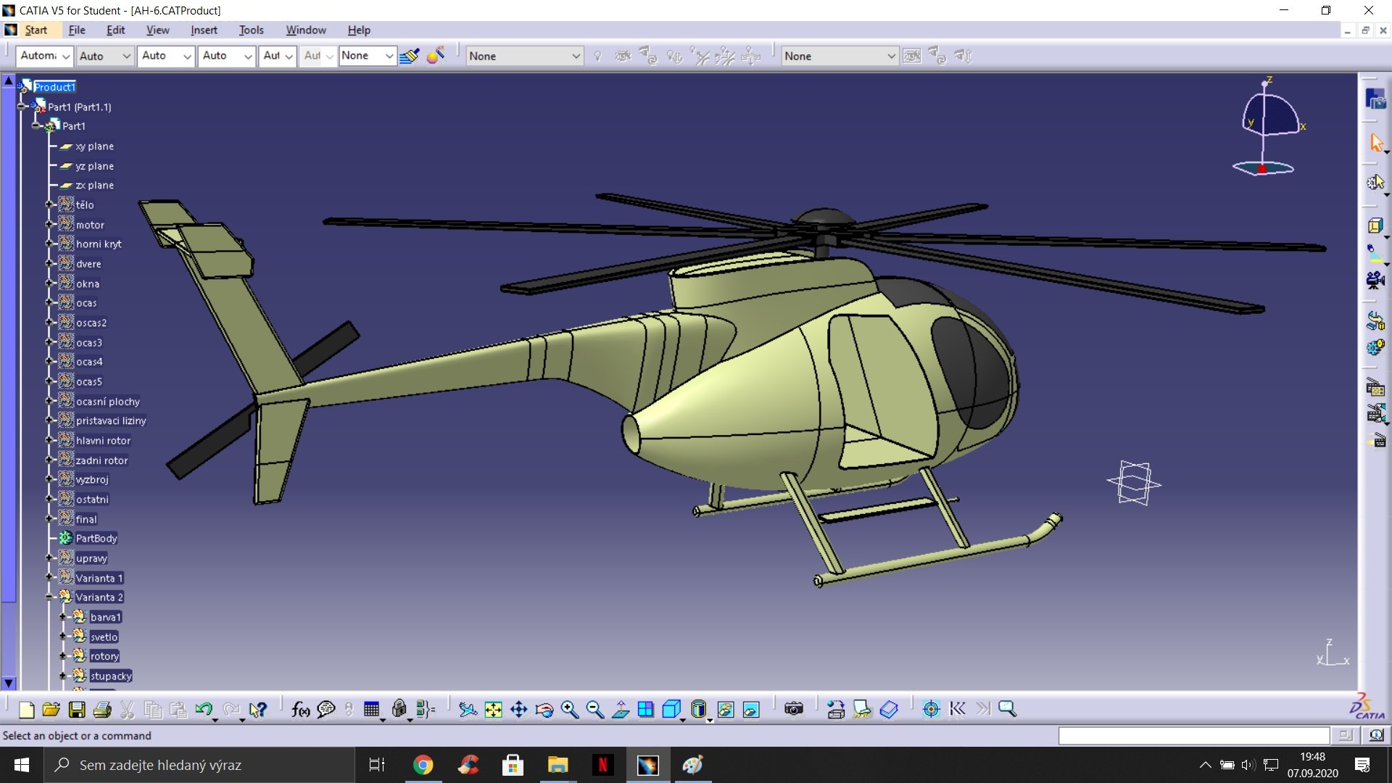
Task: Select the xy plane tree item
Action: click(94, 146)
